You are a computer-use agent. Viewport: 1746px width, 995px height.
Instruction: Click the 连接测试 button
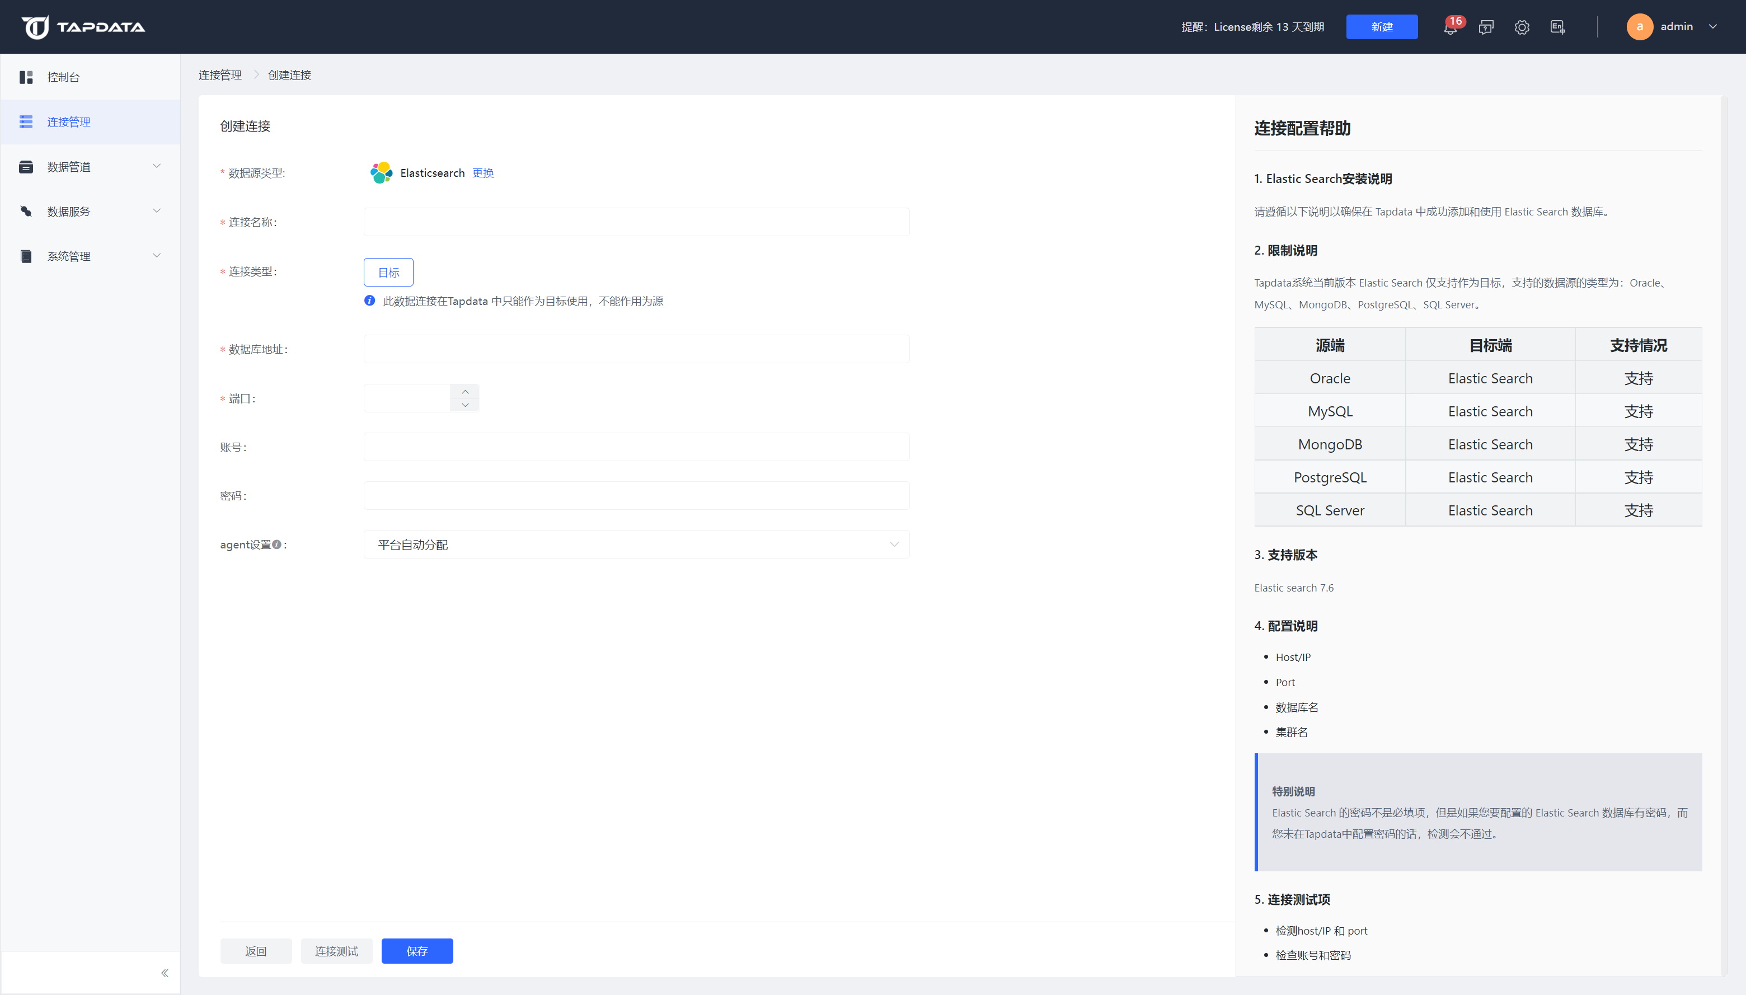point(336,951)
